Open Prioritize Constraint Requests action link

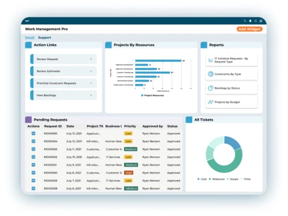(x=63, y=83)
